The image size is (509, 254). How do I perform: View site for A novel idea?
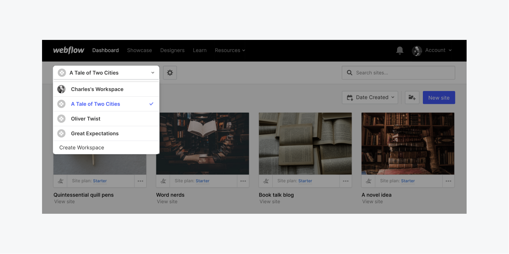pyautogui.click(x=372, y=202)
